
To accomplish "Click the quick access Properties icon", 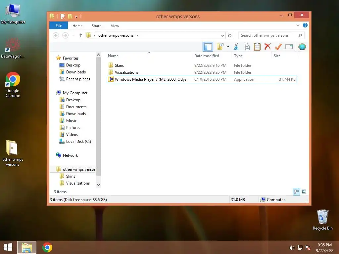I will coord(63,16).
